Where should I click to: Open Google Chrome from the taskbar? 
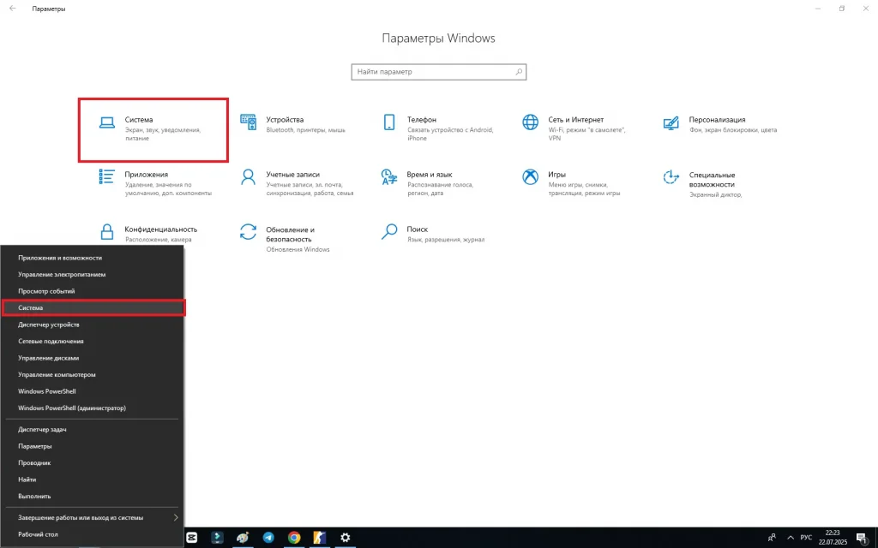click(x=294, y=538)
